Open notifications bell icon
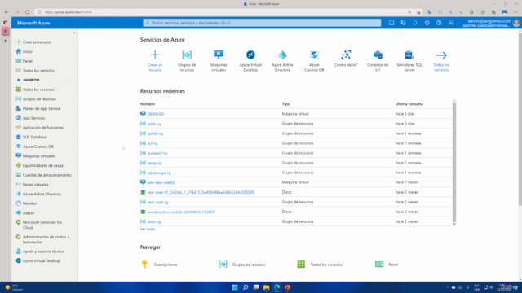This screenshot has width=522, height=293. click(415, 23)
